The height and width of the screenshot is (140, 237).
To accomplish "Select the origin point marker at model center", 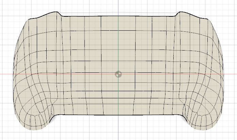I will (x=118, y=74).
